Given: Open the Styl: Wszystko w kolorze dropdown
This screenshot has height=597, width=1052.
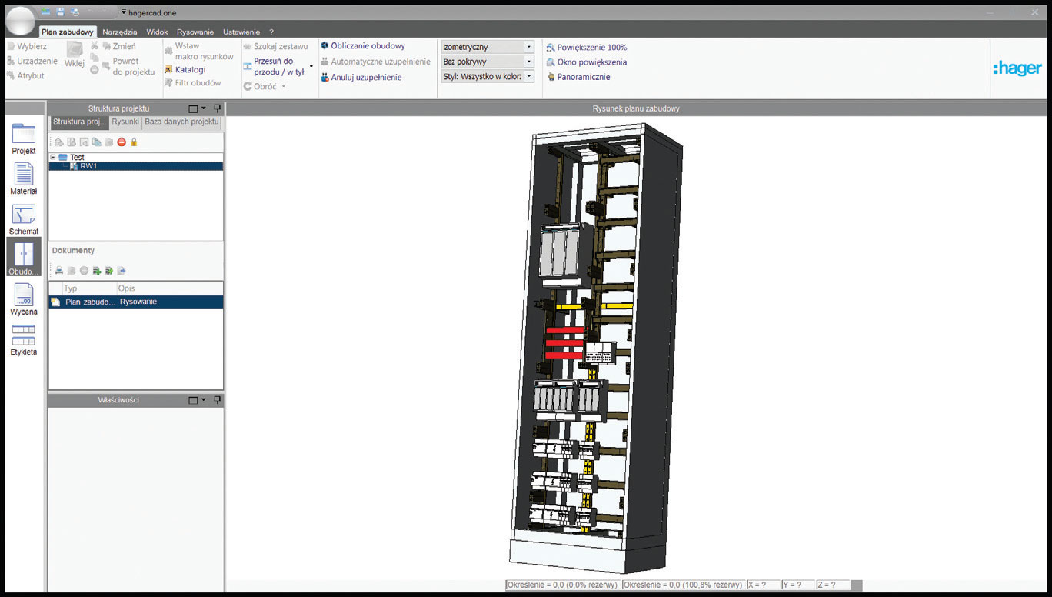Looking at the screenshot, I should click(x=528, y=76).
